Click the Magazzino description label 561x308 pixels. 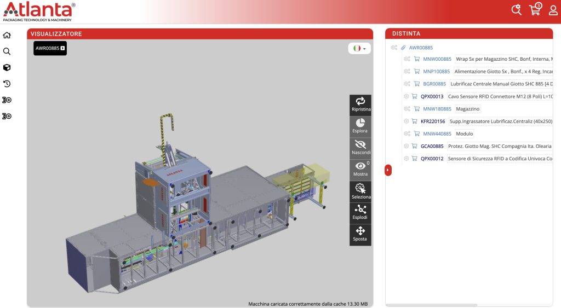click(x=468, y=109)
